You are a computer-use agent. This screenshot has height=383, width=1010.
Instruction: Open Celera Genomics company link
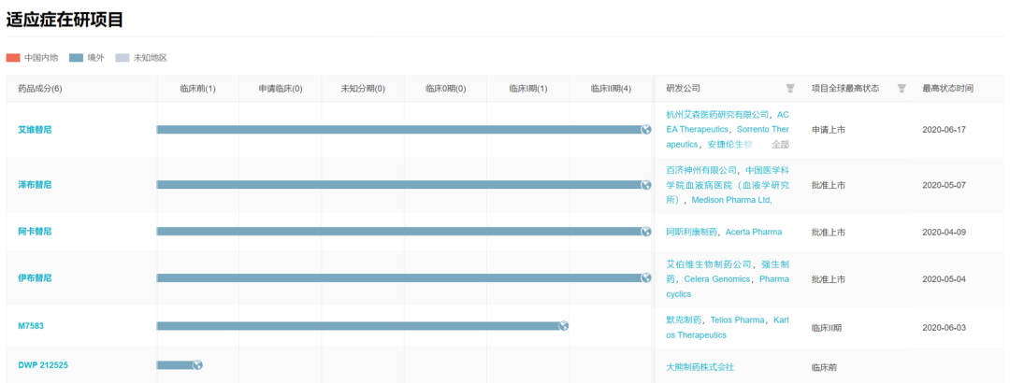(717, 278)
